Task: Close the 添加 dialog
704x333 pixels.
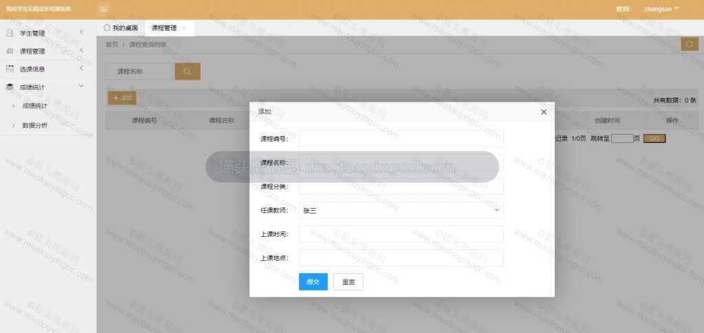Action: pos(544,112)
